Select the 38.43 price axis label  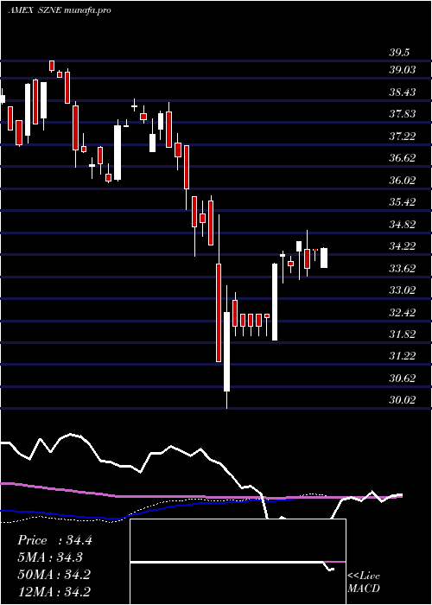click(x=402, y=92)
